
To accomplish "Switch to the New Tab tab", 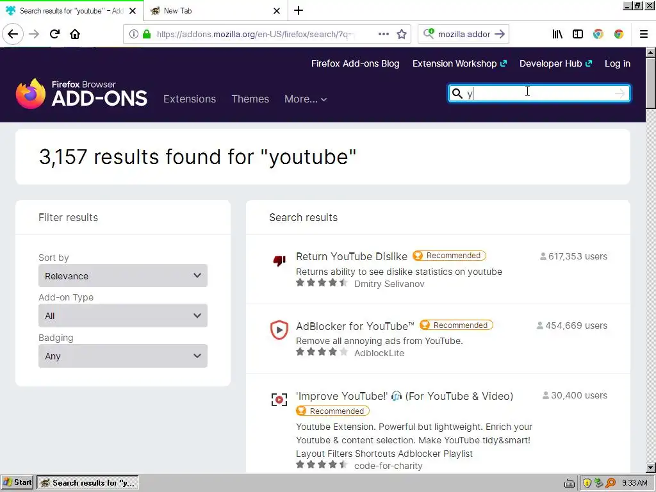I will click(x=216, y=11).
